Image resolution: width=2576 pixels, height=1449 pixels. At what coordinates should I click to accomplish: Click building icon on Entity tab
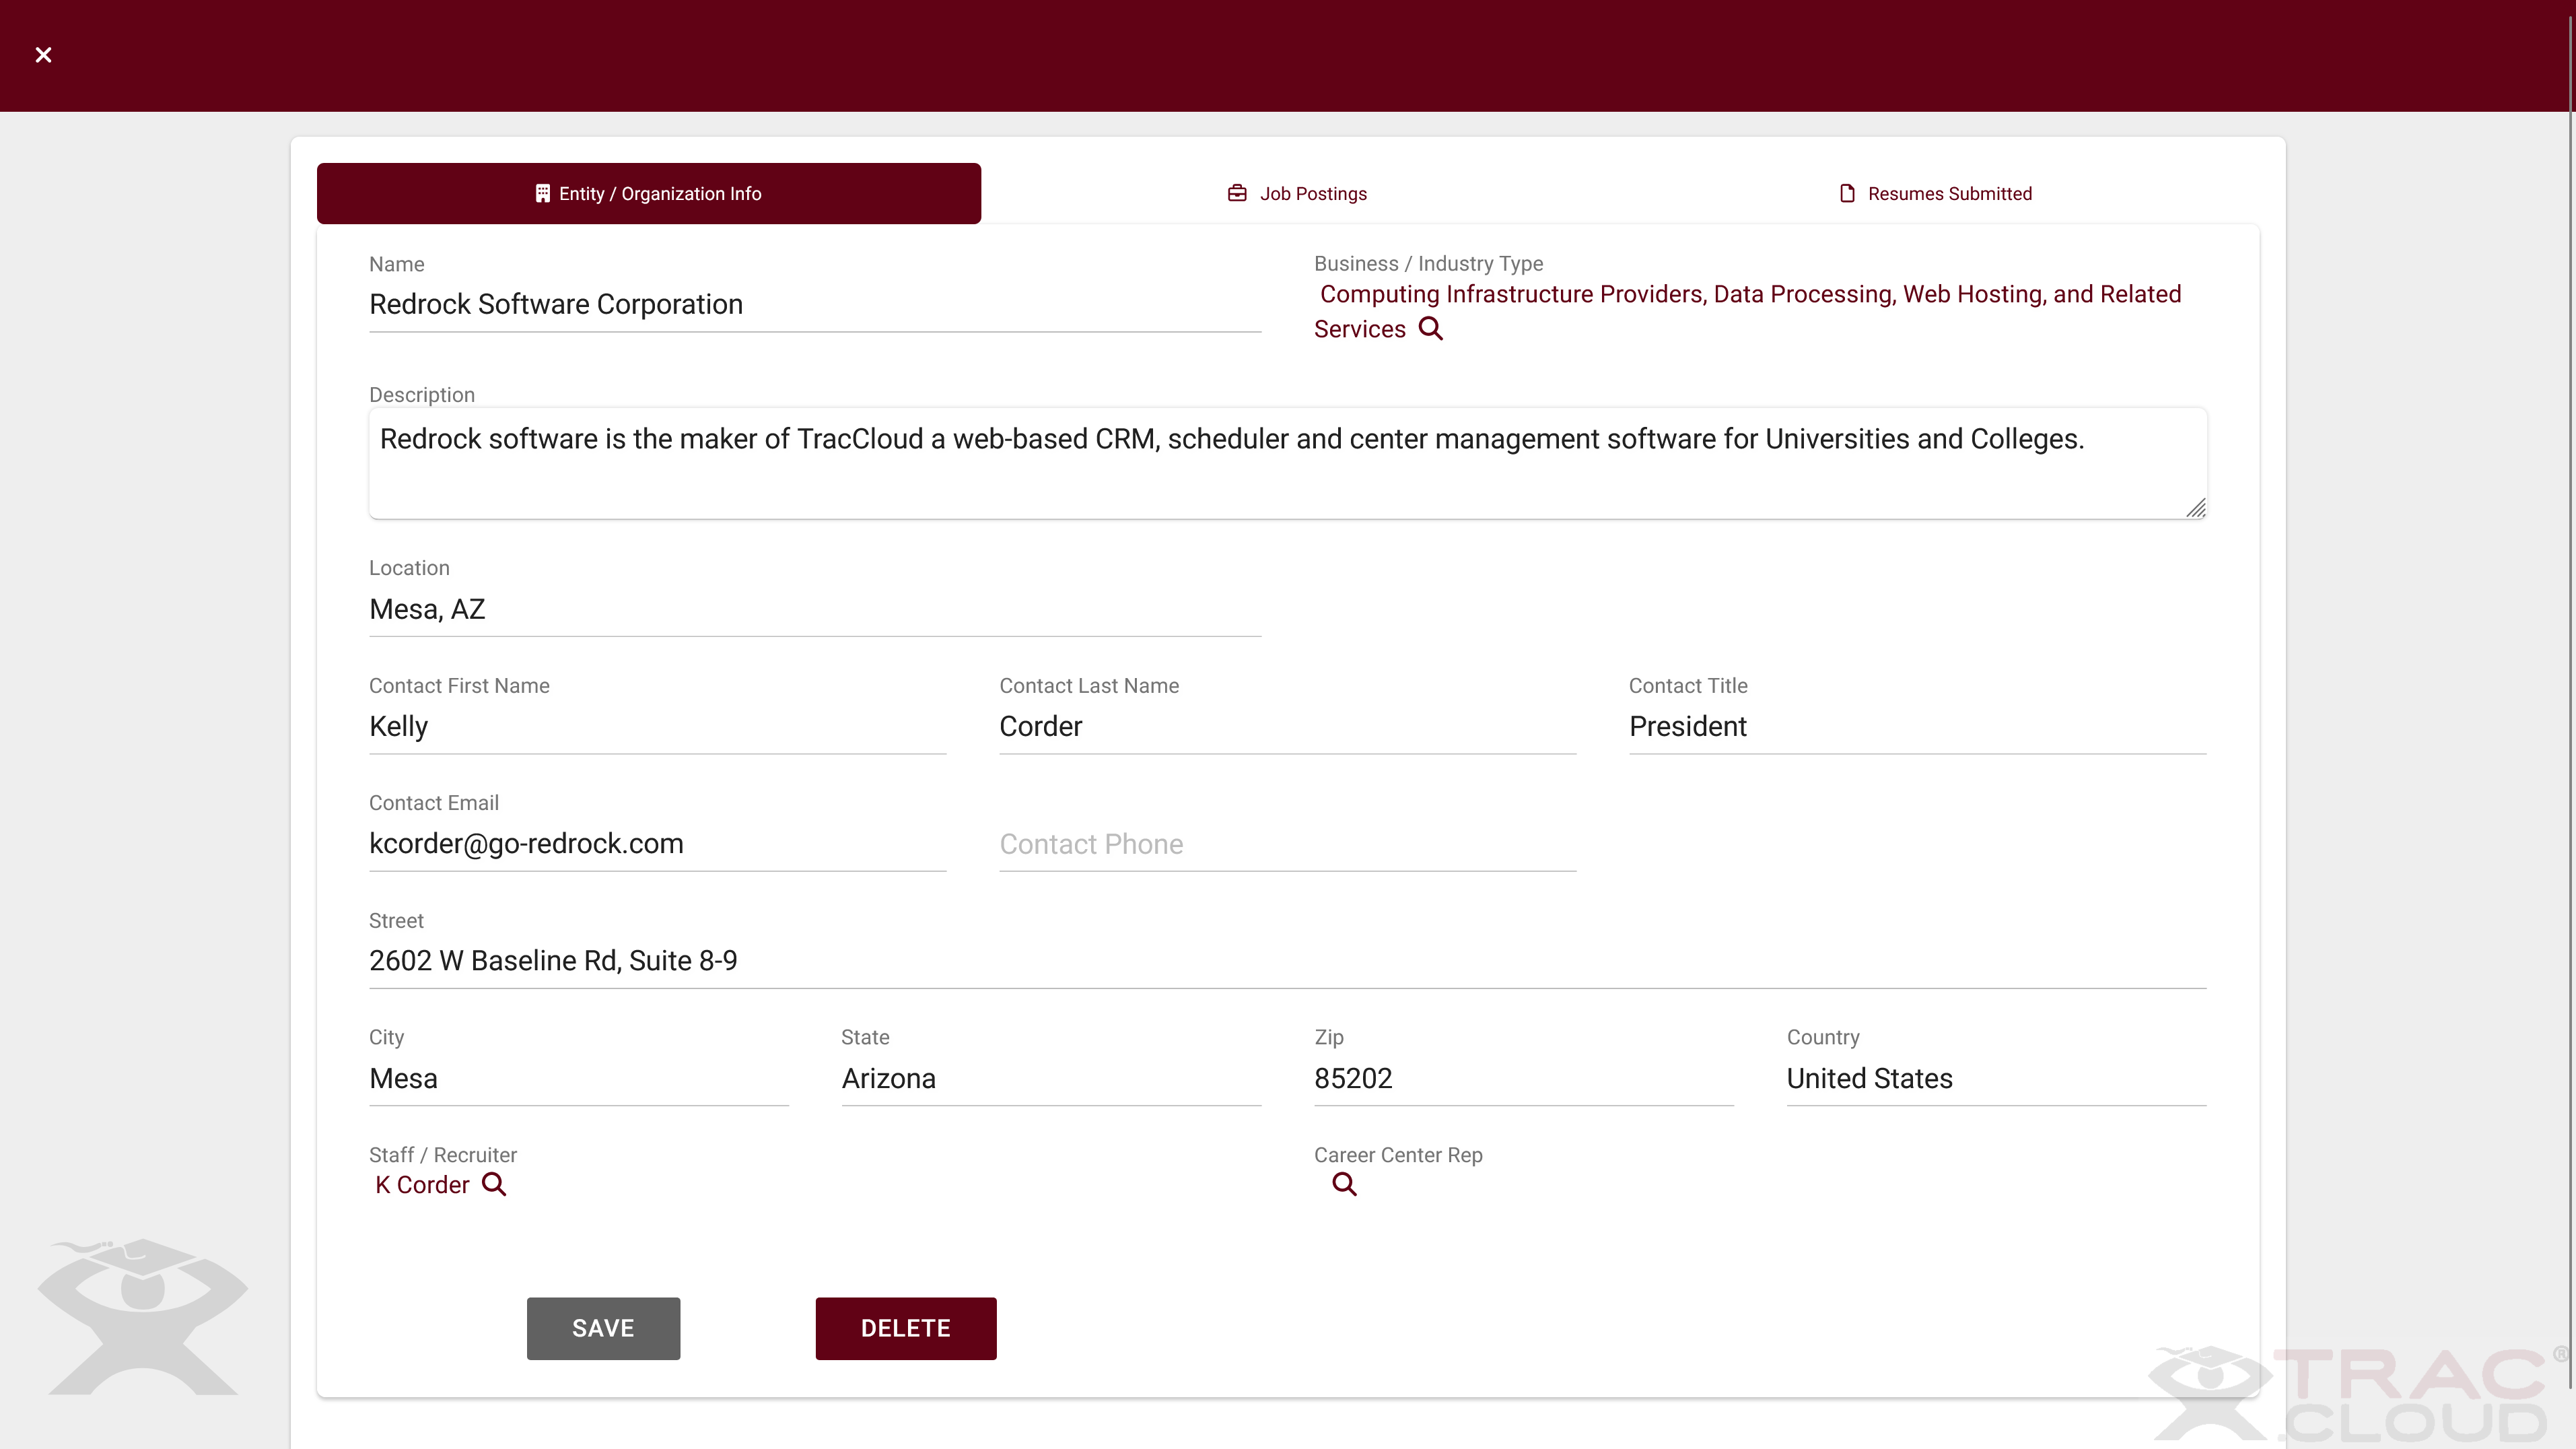pos(542,193)
